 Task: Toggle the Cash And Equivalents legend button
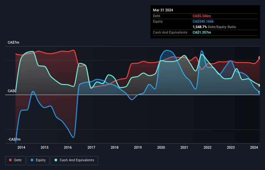(74, 160)
